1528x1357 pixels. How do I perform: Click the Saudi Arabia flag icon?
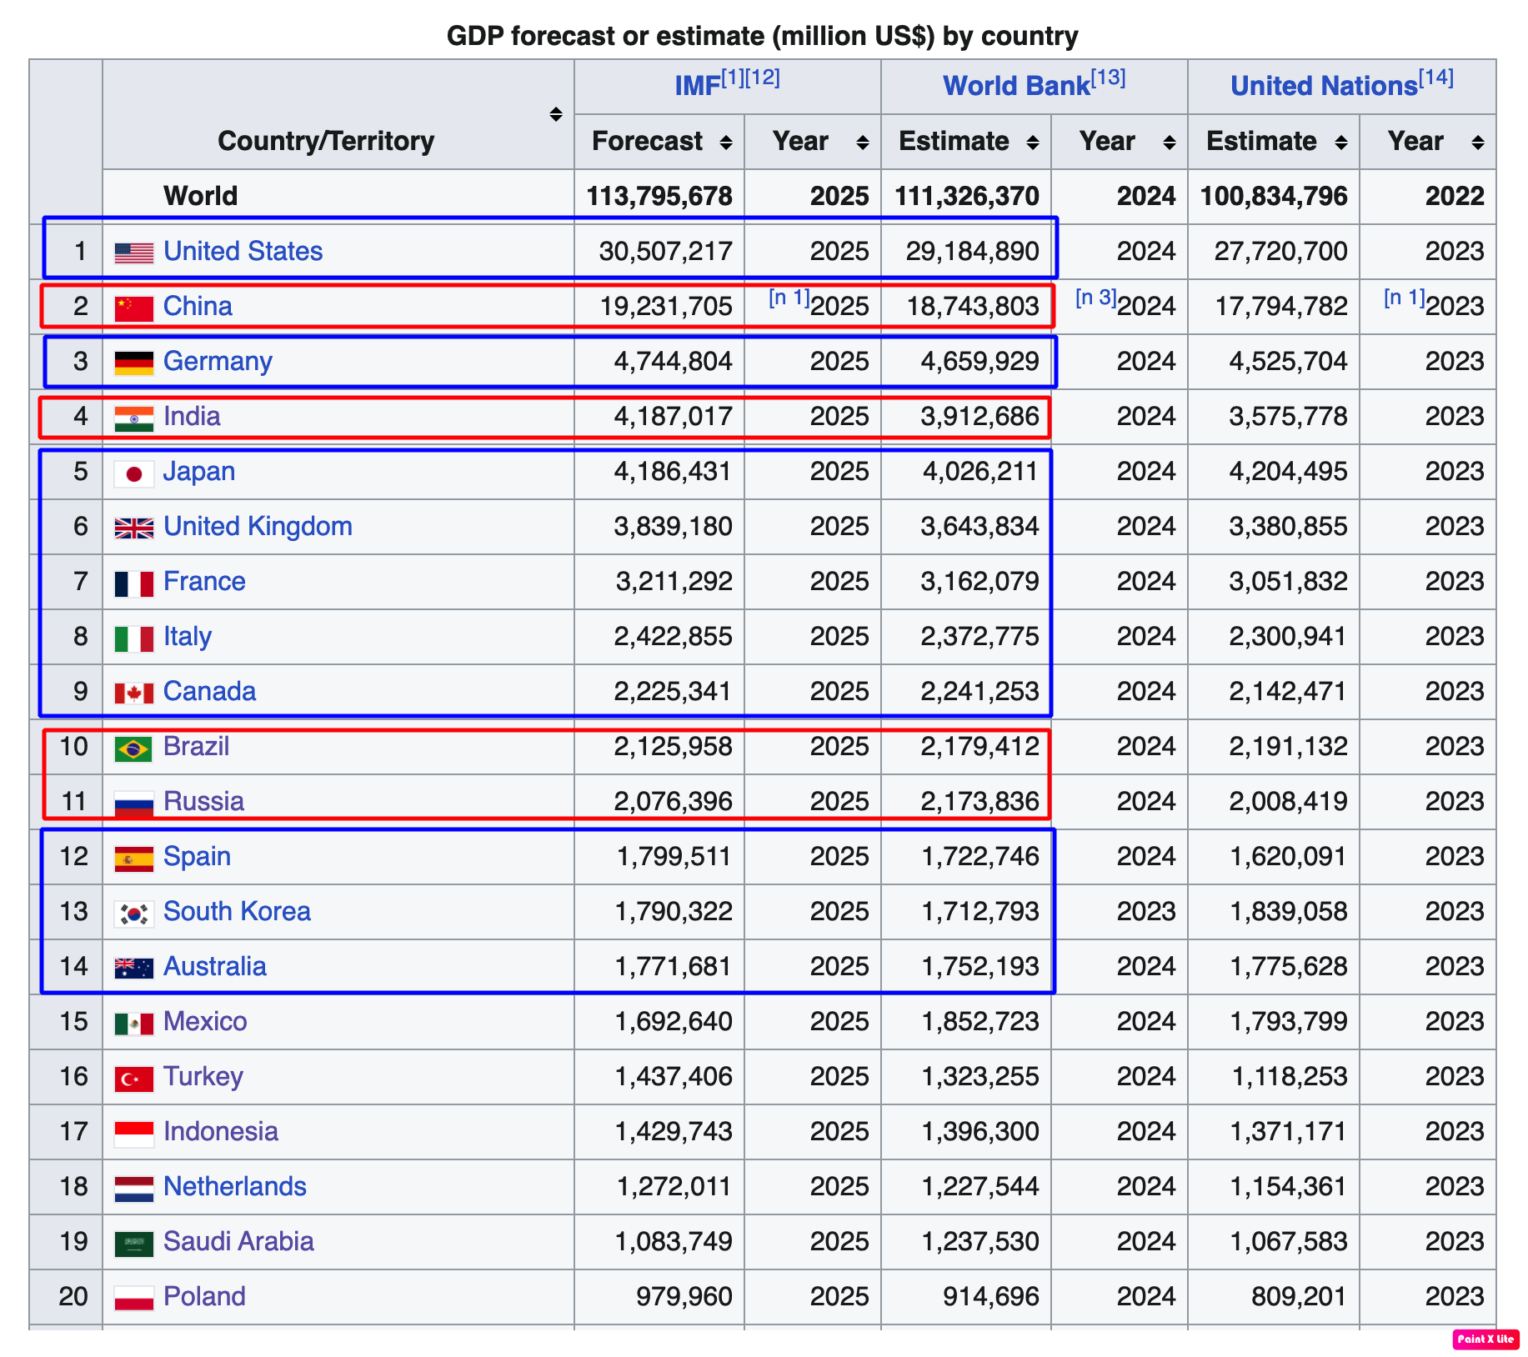click(x=133, y=1244)
